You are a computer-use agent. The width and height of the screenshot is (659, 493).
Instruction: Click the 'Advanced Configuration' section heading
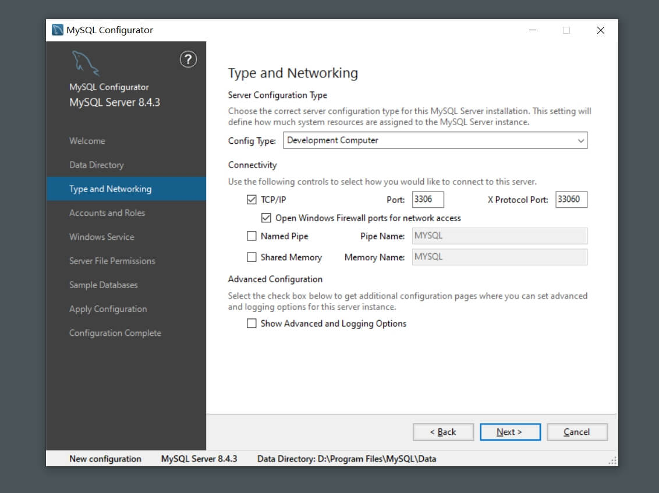click(275, 279)
